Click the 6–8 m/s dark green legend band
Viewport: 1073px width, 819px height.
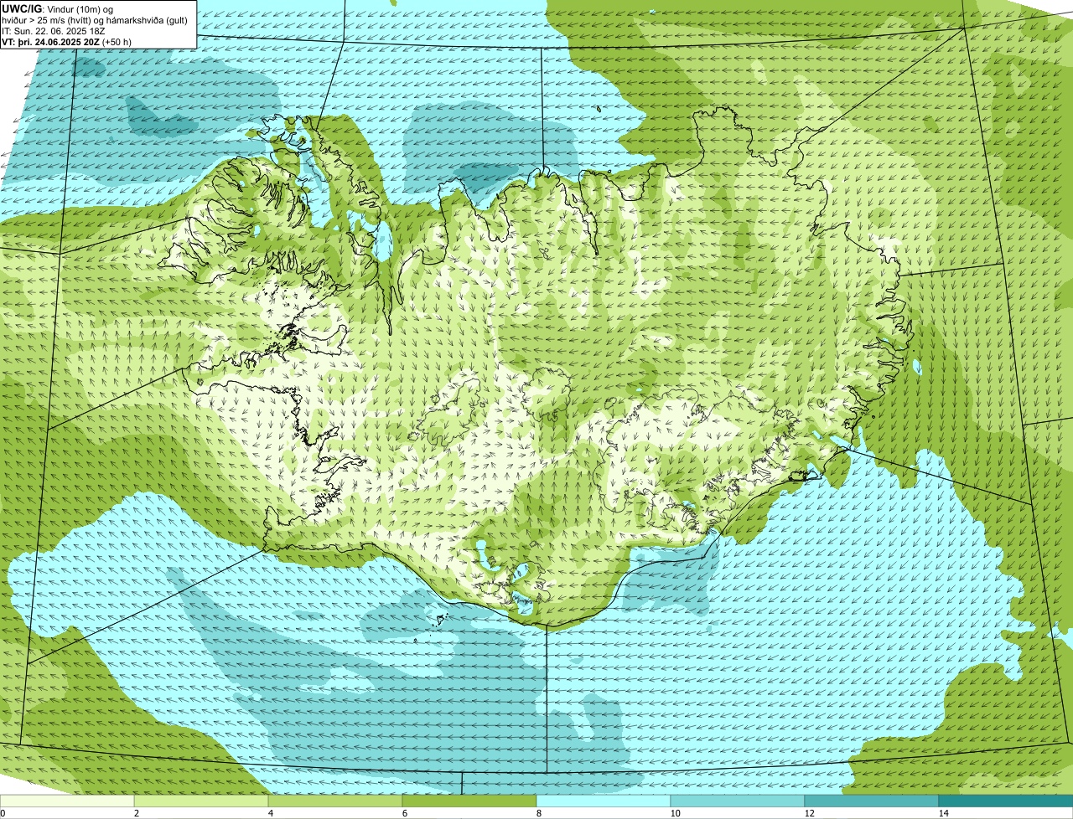pos(469,801)
